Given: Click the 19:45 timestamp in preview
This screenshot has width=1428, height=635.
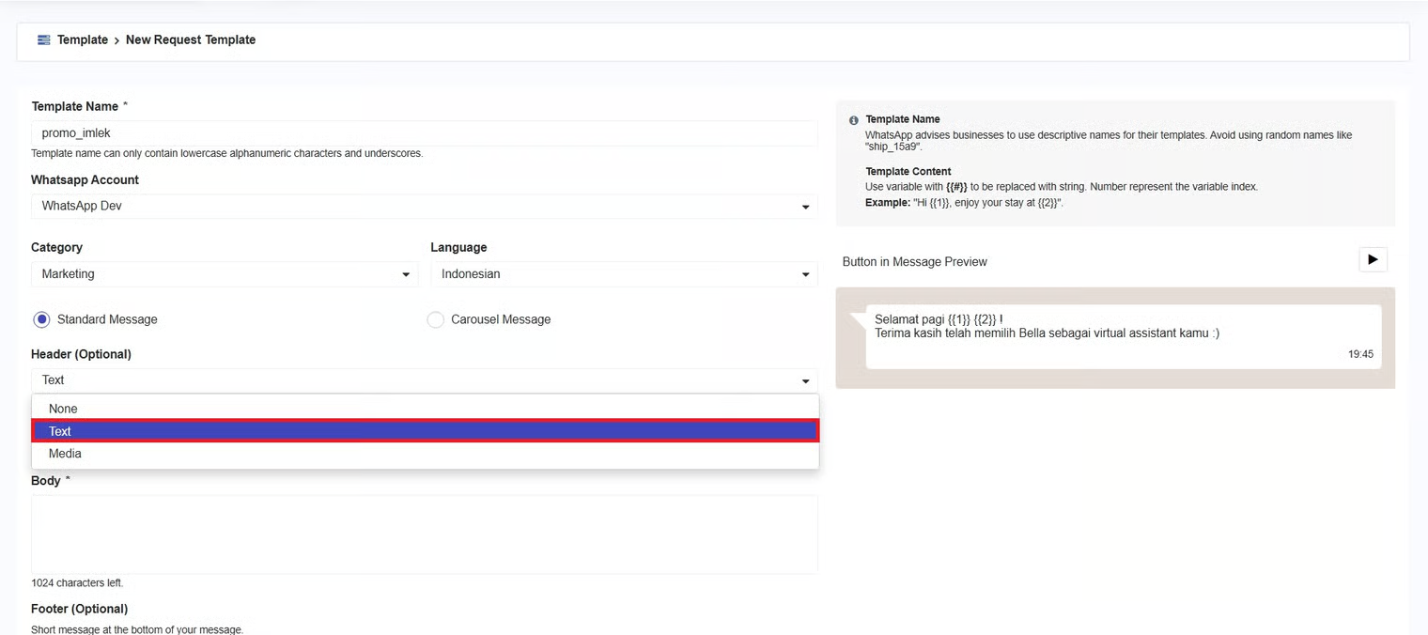Looking at the screenshot, I should (1359, 354).
